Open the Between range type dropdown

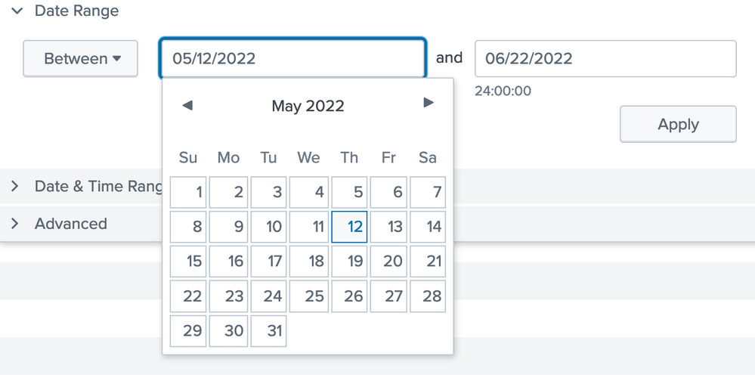pos(81,58)
